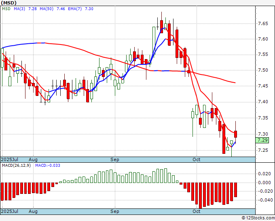Click the last red candlestick near 7.30

coord(235,134)
